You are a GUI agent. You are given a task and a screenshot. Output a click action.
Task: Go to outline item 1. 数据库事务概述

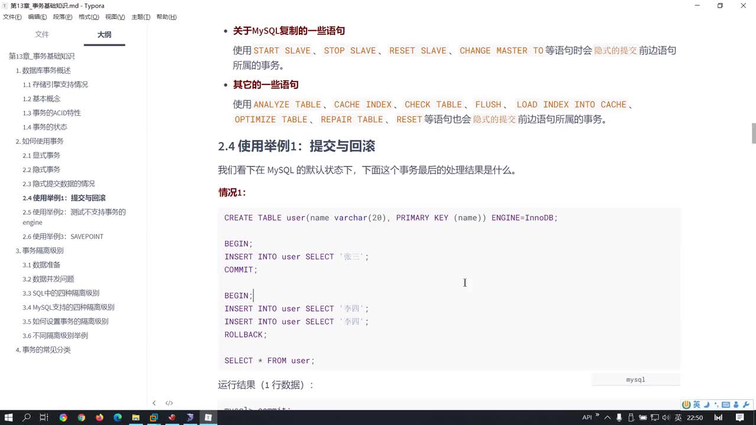tap(43, 70)
